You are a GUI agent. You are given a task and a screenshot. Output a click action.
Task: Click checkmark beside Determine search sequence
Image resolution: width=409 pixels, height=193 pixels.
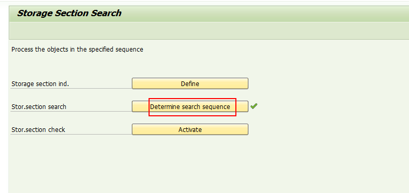[254, 106]
